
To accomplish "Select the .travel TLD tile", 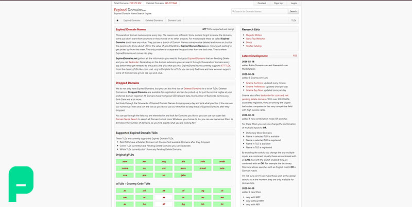I will click(202, 168).
